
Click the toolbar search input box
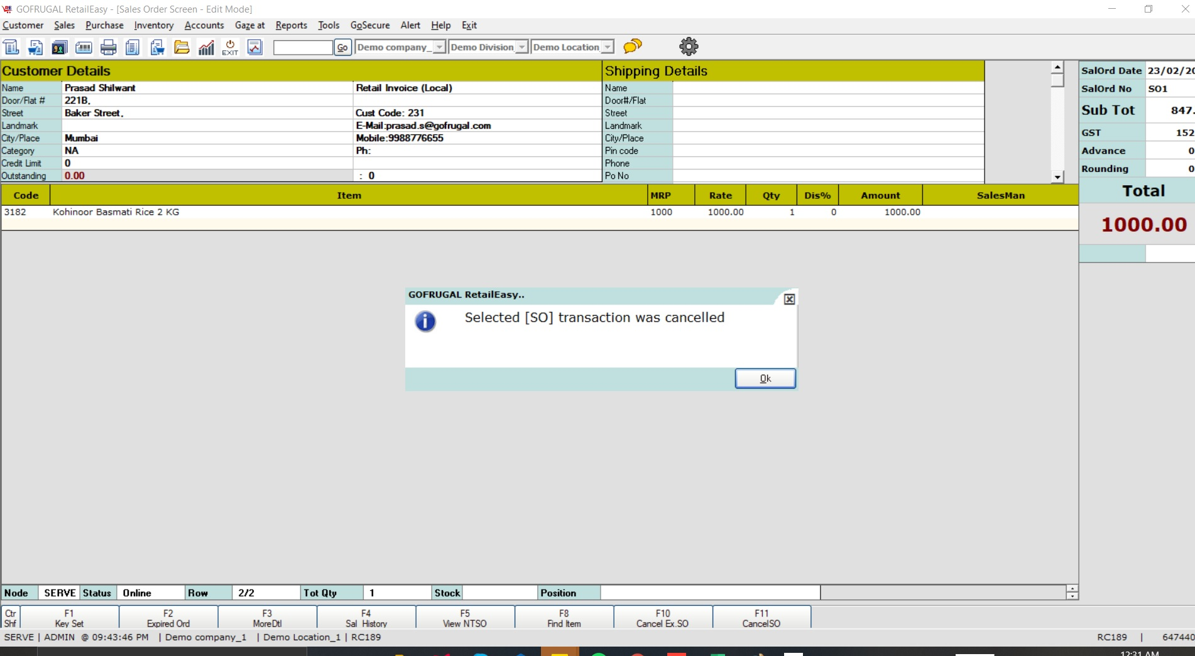tap(303, 47)
